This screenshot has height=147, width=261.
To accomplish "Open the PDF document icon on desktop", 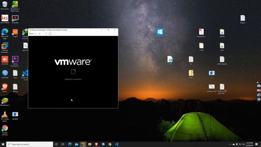I will tap(201, 33).
